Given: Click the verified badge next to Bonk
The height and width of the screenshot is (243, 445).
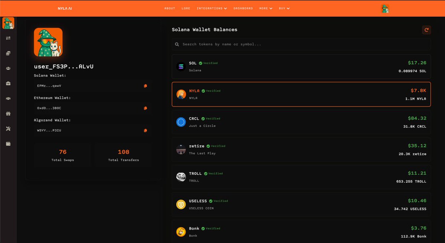Looking at the screenshot, I should 210,229.
